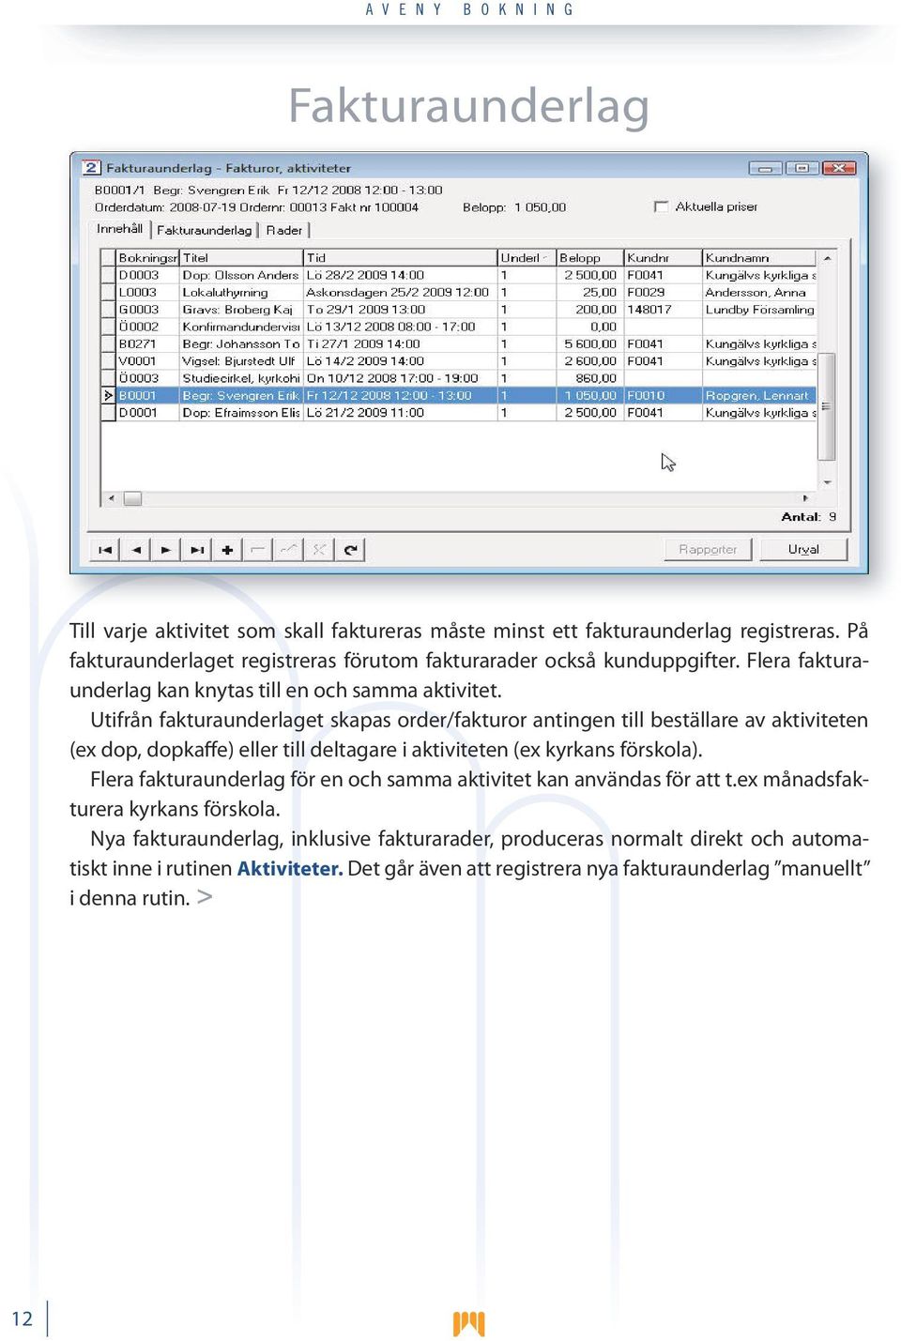Image resolution: width=901 pixels, height=1341 pixels.
Task: Click customer name 'Lundby Församling'
Action: (x=759, y=310)
